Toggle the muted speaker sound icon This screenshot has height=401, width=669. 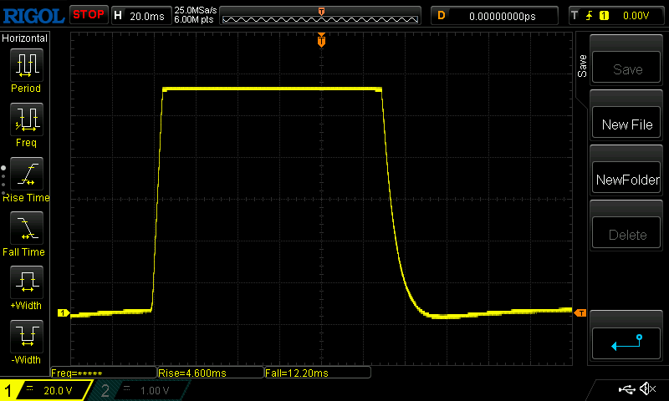click(647, 389)
